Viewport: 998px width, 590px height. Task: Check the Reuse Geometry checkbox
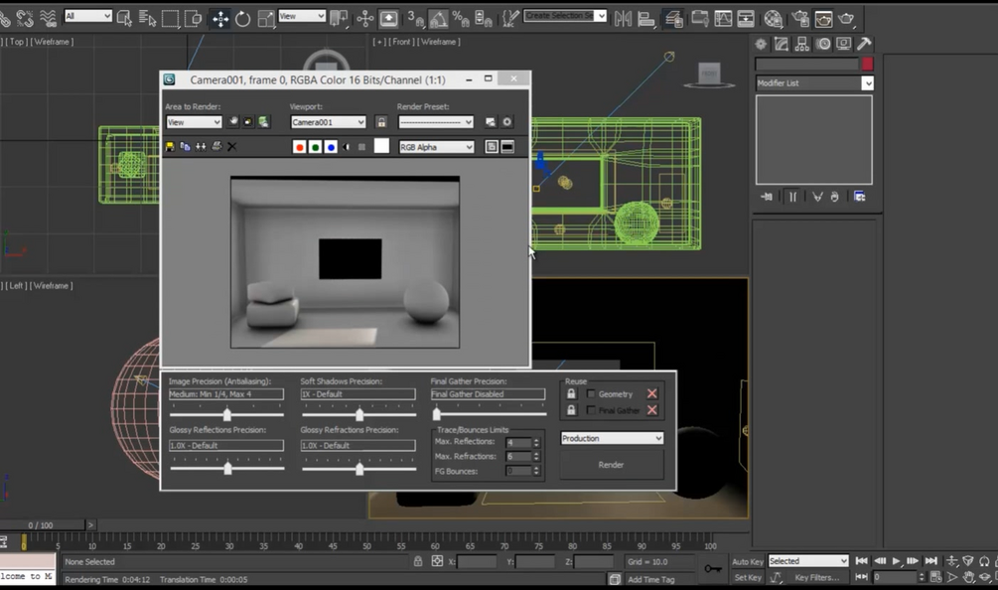click(591, 394)
